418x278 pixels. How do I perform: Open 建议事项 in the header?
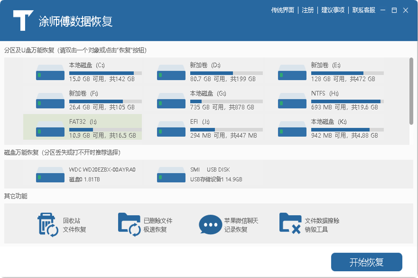pos(333,10)
